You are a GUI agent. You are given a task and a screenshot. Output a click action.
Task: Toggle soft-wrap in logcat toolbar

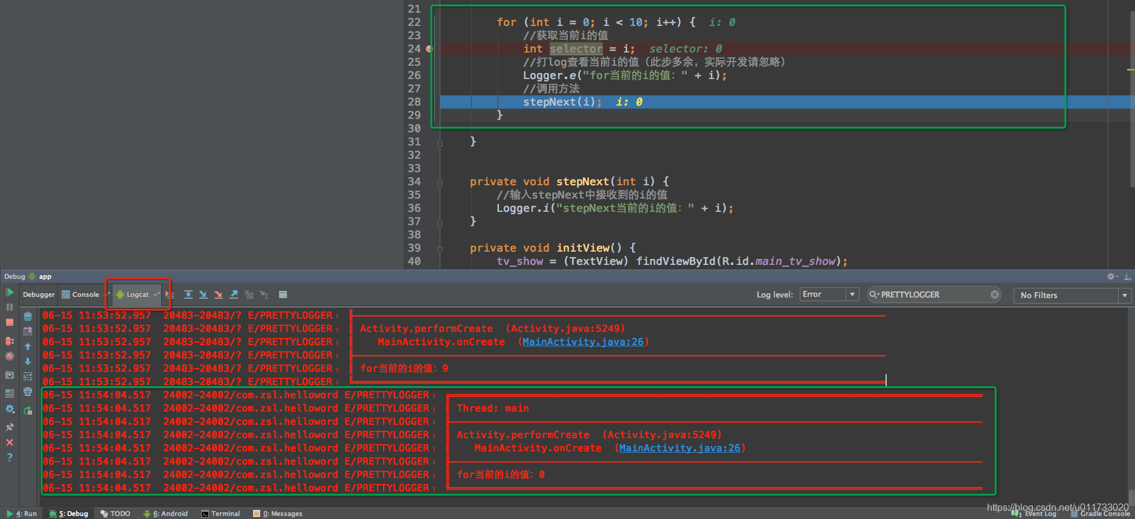pos(28,377)
